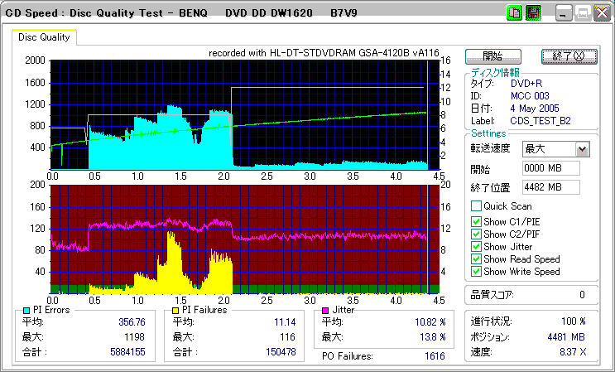Close the CD Speed window
This screenshot has height=372, width=615.
[x=602, y=13]
